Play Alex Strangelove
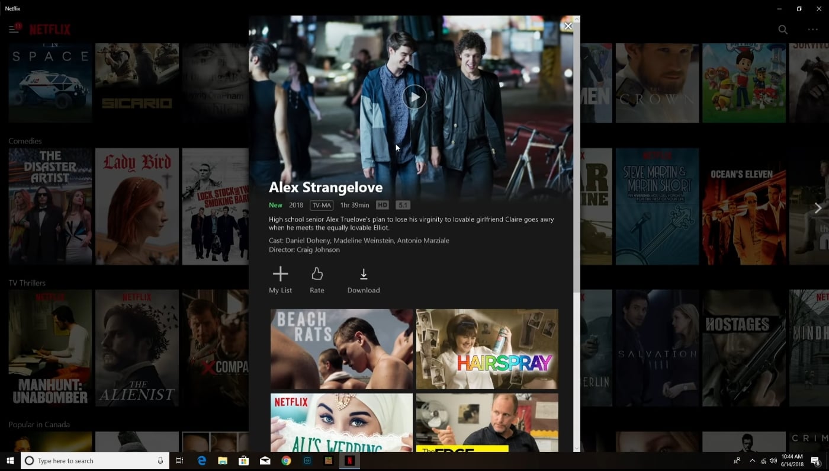This screenshot has height=471, width=829. [414, 97]
